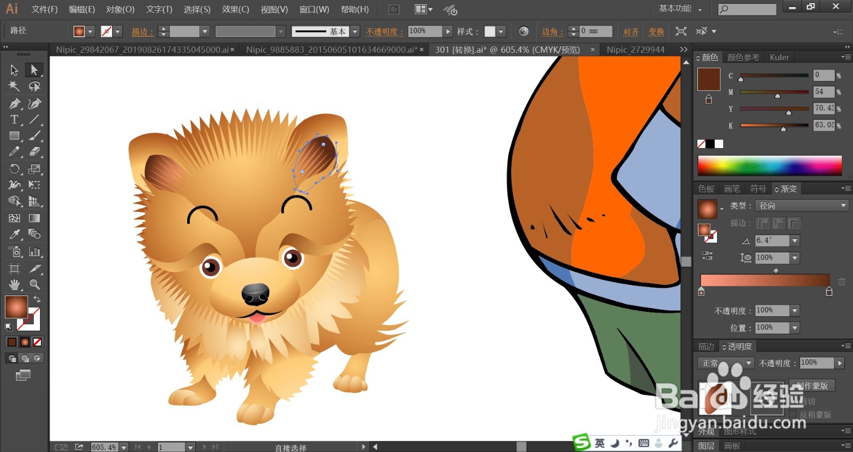Select the Eraser tool
The image size is (853, 452).
point(35,152)
